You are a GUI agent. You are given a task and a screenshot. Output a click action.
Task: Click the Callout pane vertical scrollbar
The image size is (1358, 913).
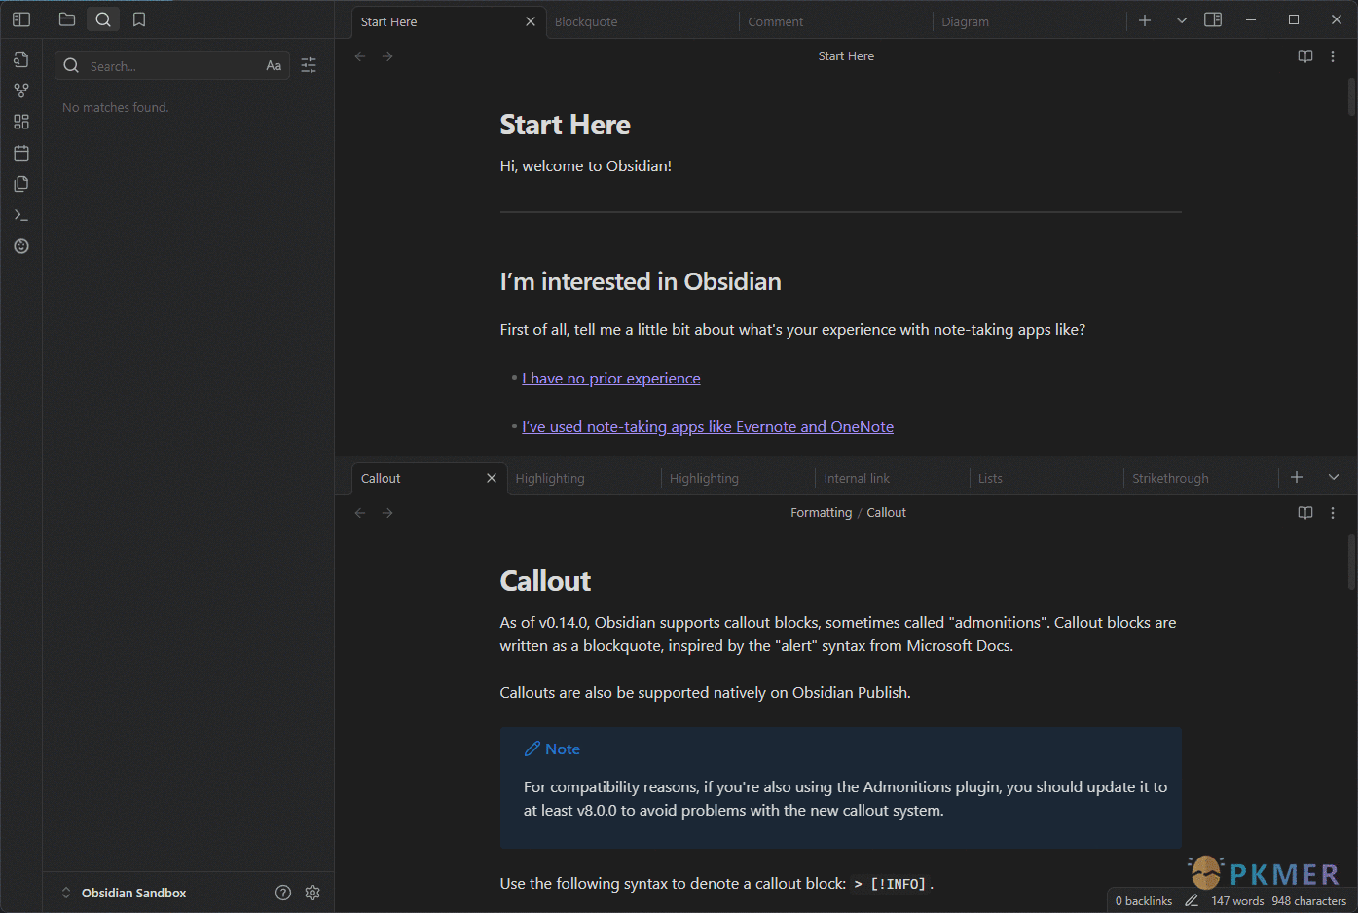click(x=1351, y=563)
